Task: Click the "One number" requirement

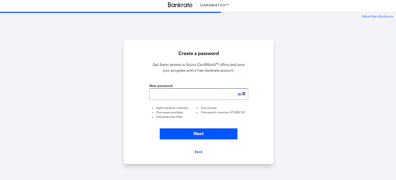Action: 209,108
